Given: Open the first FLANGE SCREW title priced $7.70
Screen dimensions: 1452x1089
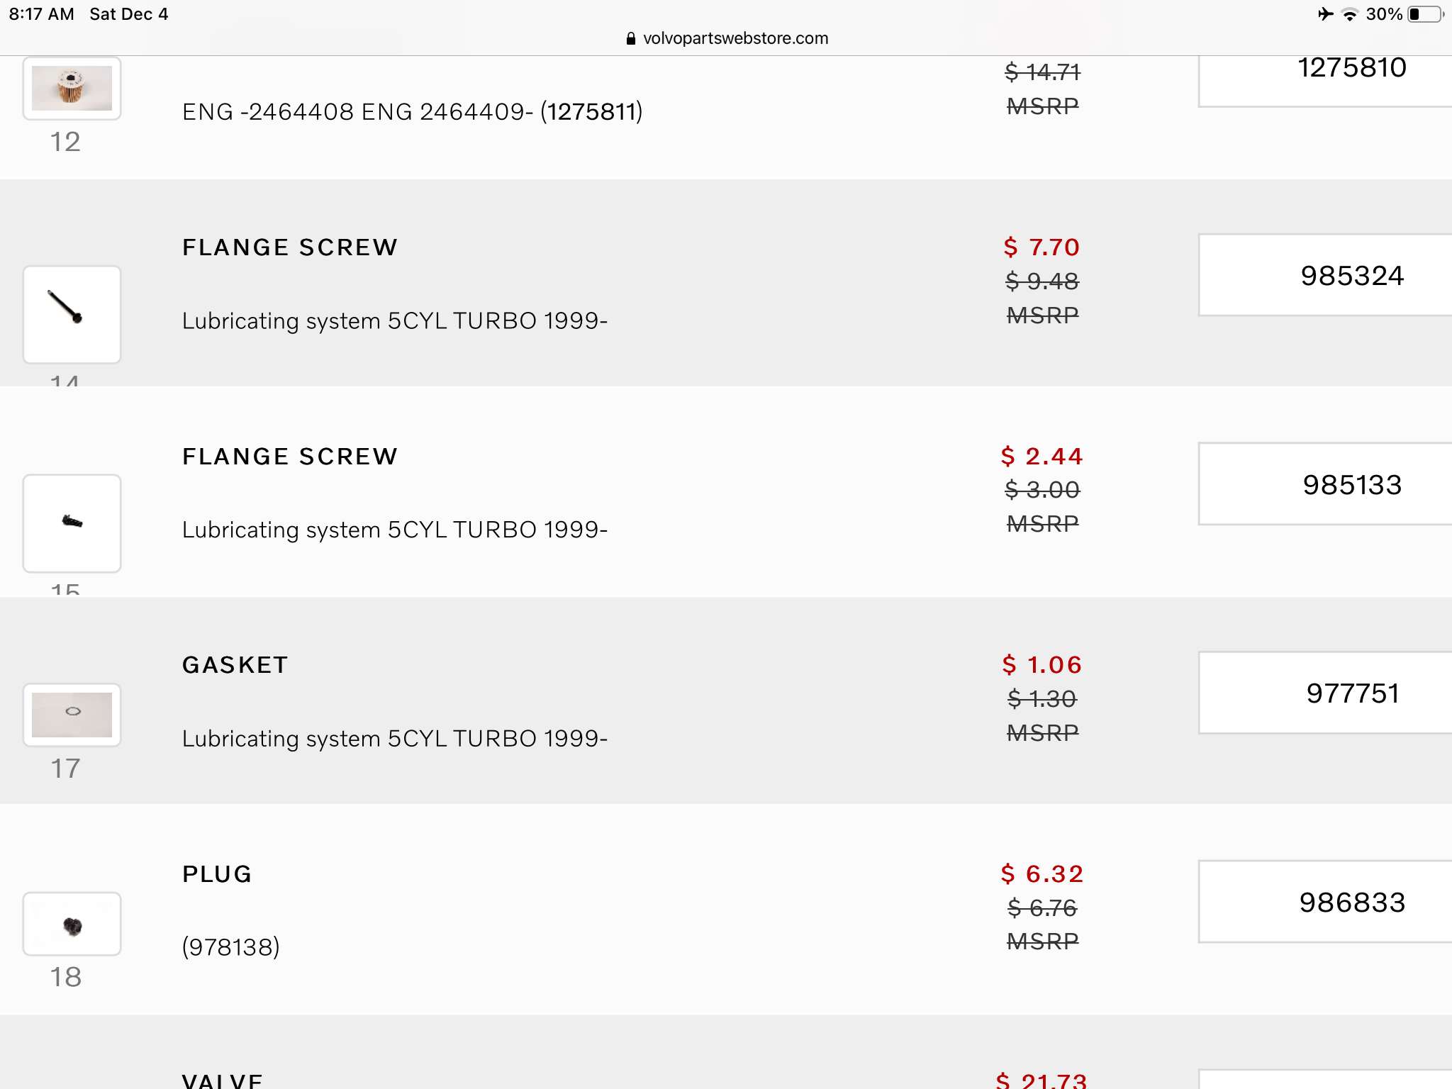Looking at the screenshot, I should pos(290,247).
